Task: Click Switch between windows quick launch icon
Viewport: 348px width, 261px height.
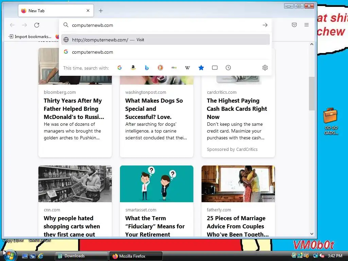Action: tap(33, 256)
